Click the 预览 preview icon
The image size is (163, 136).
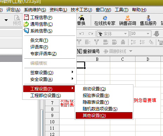tap(17, 18)
